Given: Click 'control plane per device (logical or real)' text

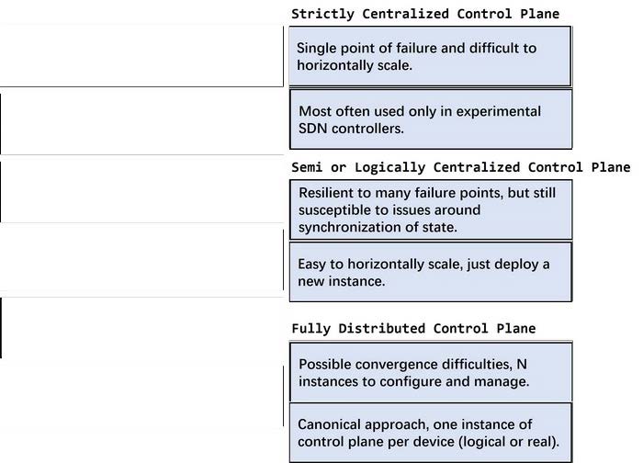Looking at the screenshot, I should [428, 442].
